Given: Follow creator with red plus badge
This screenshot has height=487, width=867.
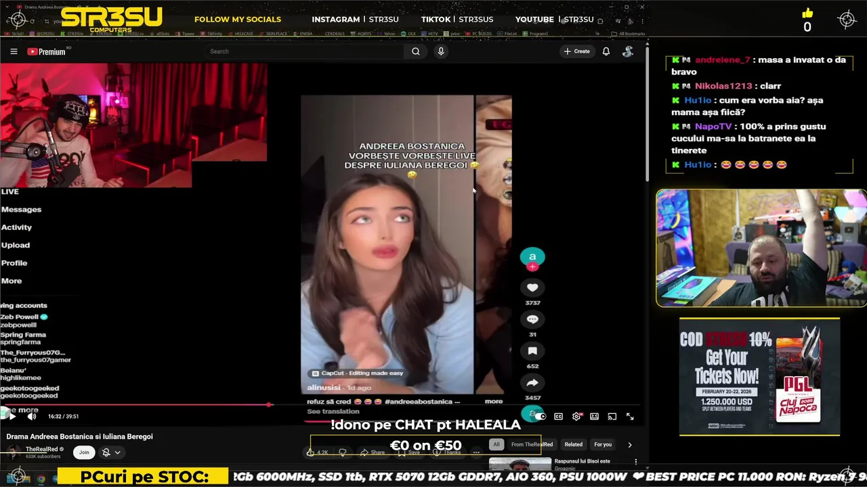Looking at the screenshot, I should [532, 267].
